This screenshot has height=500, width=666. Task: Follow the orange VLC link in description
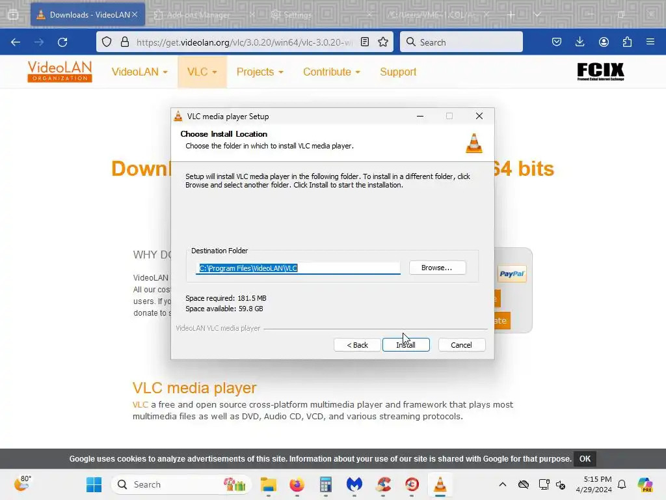140,404
